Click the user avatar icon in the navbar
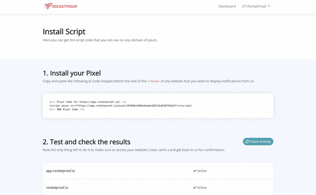The width and height of the screenshot is (316, 195). 244,7
